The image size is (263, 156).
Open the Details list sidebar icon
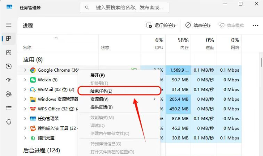tap(9, 108)
